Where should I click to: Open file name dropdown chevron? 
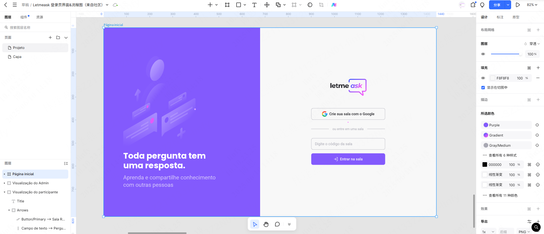(107, 5)
